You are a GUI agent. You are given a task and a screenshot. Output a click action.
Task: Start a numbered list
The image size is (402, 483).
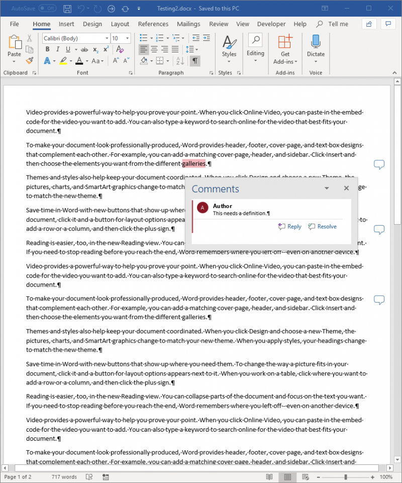(x=160, y=38)
